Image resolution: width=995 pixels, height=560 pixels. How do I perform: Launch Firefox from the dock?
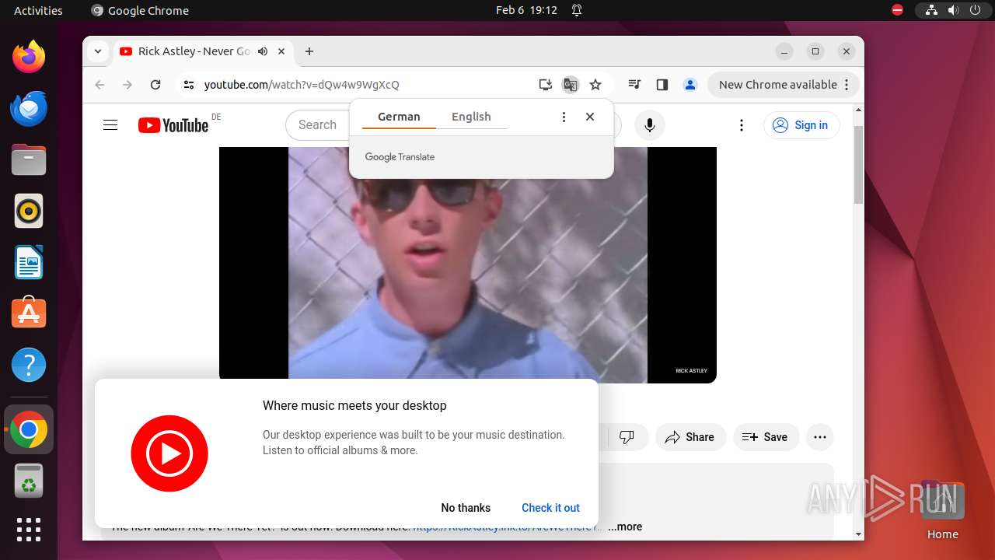29,57
